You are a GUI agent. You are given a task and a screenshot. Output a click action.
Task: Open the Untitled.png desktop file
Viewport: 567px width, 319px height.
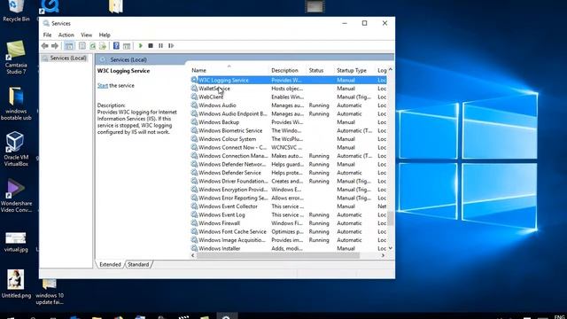(x=16, y=284)
